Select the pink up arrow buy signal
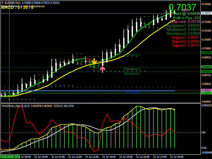The image size is (212, 159). point(102,69)
